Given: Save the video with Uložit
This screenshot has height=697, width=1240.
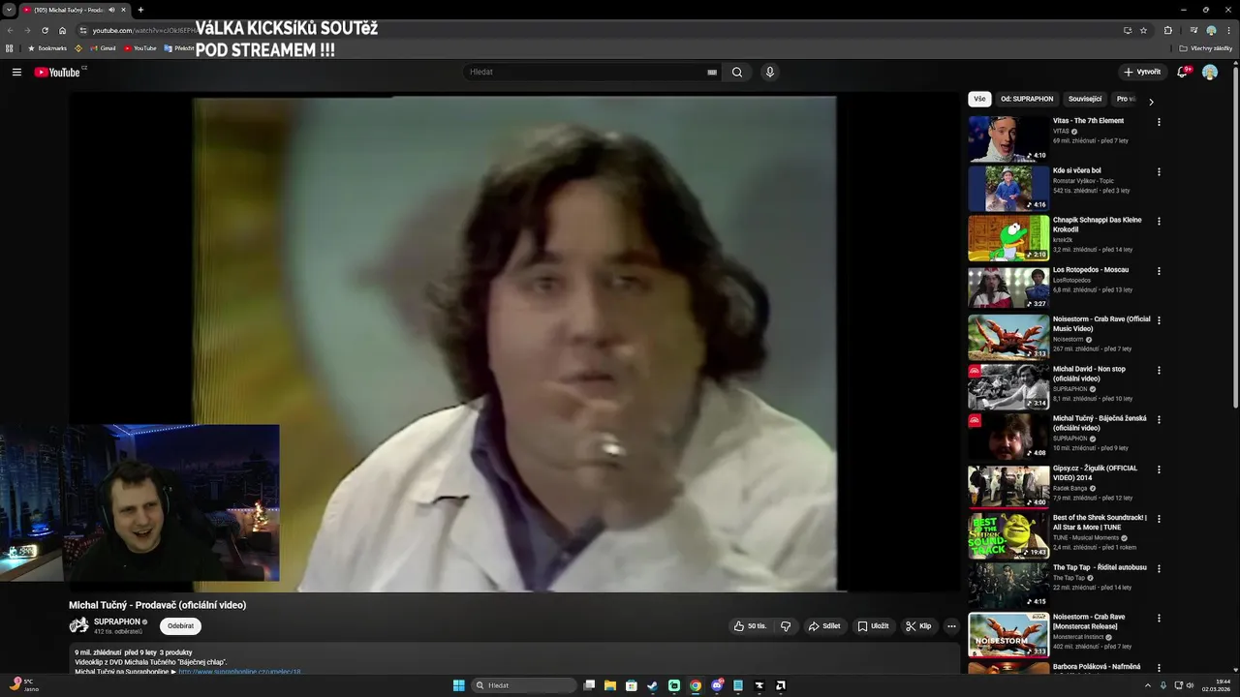Looking at the screenshot, I should (873, 626).
